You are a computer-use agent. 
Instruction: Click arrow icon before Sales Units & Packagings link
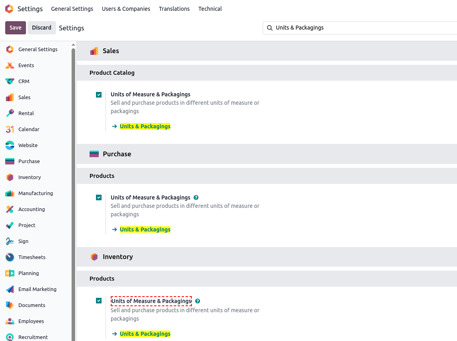114,126
